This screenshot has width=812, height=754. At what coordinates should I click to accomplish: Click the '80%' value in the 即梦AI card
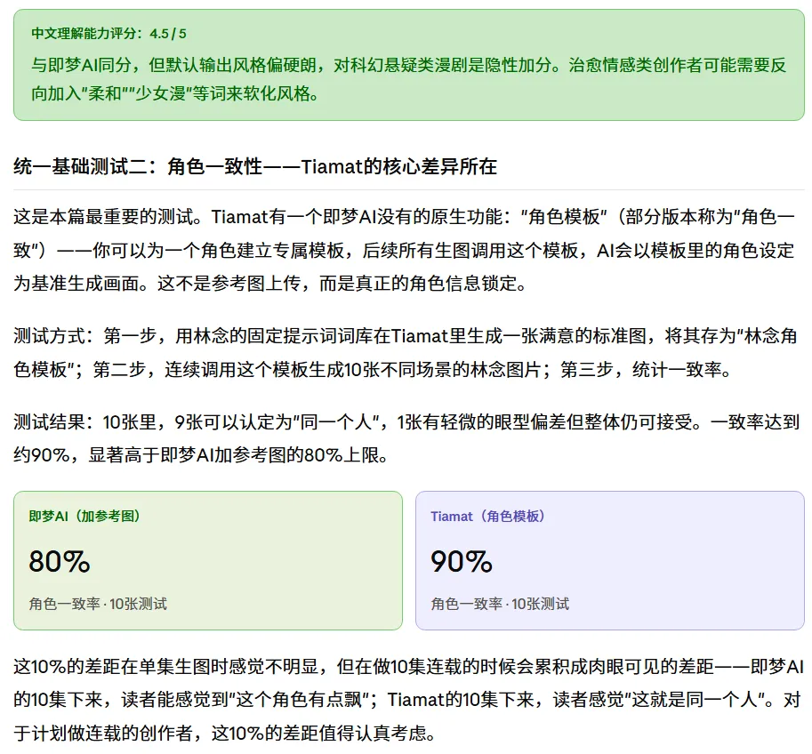click(60, 561)
